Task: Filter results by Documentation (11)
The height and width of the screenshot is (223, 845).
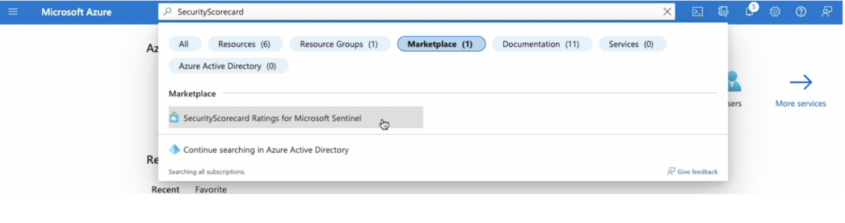Action: pos(541,44)
